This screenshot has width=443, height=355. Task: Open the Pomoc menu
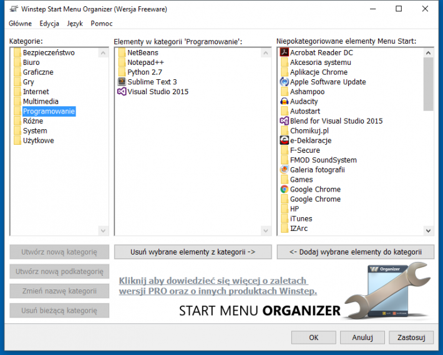(x=102, y=24)
